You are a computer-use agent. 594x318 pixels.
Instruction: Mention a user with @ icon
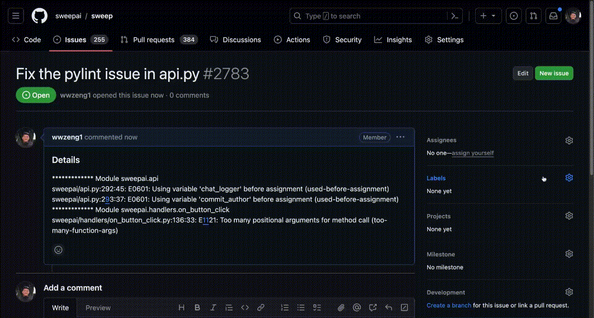356,308
